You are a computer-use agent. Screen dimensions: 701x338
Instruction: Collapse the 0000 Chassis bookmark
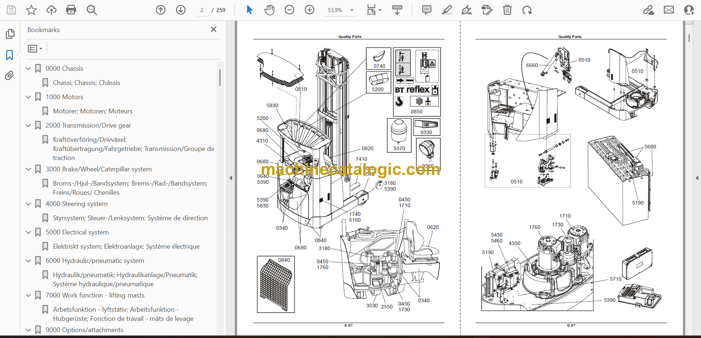click(28, 68)
